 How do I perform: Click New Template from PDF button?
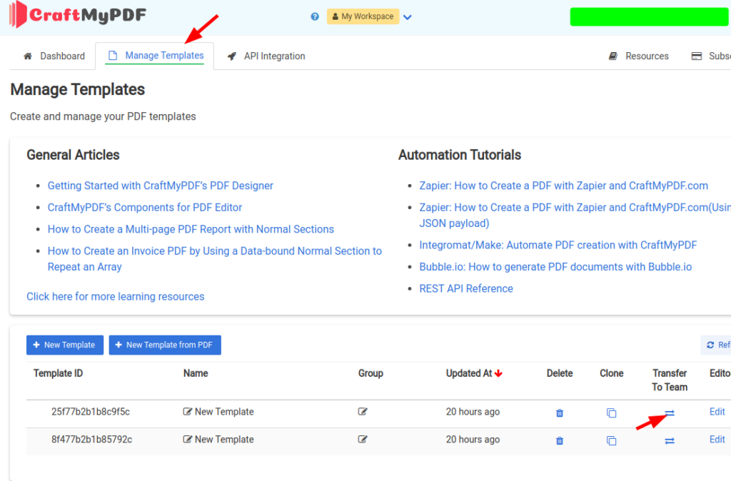click(165, 345)
